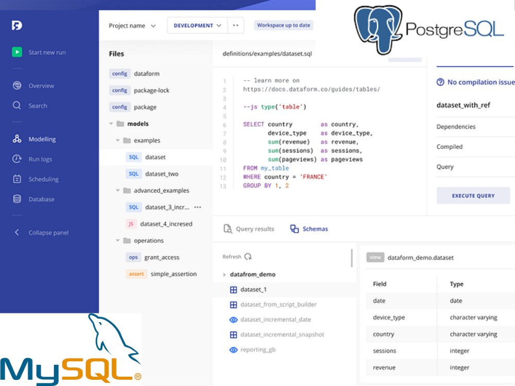The image size is (515, 386).
Task: Click the assert badge of simple_assertion
Action: coord(136,274)
